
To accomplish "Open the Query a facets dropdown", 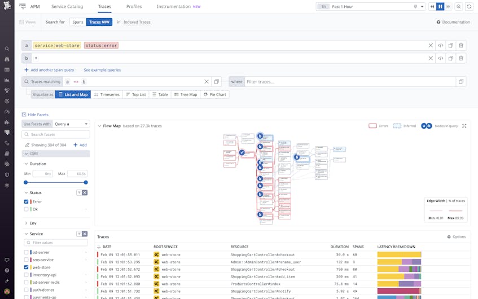I will [71, 124].
